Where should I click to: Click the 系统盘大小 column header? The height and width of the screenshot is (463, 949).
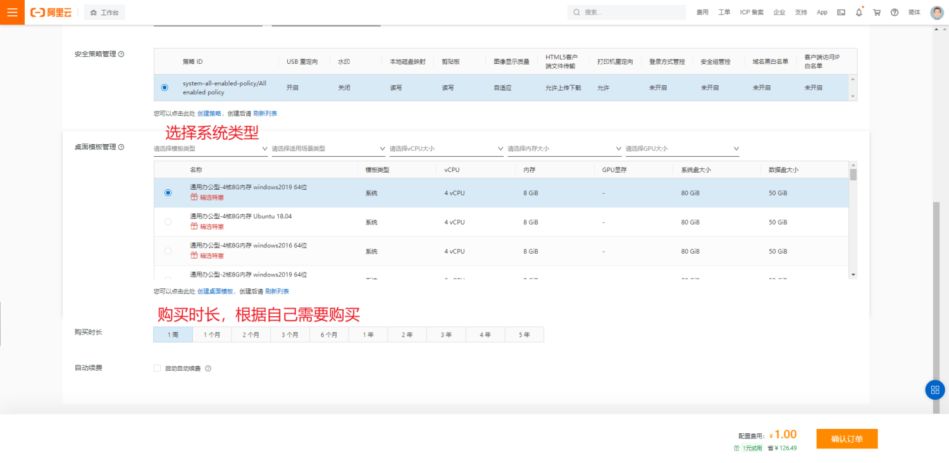coord(696,170)
